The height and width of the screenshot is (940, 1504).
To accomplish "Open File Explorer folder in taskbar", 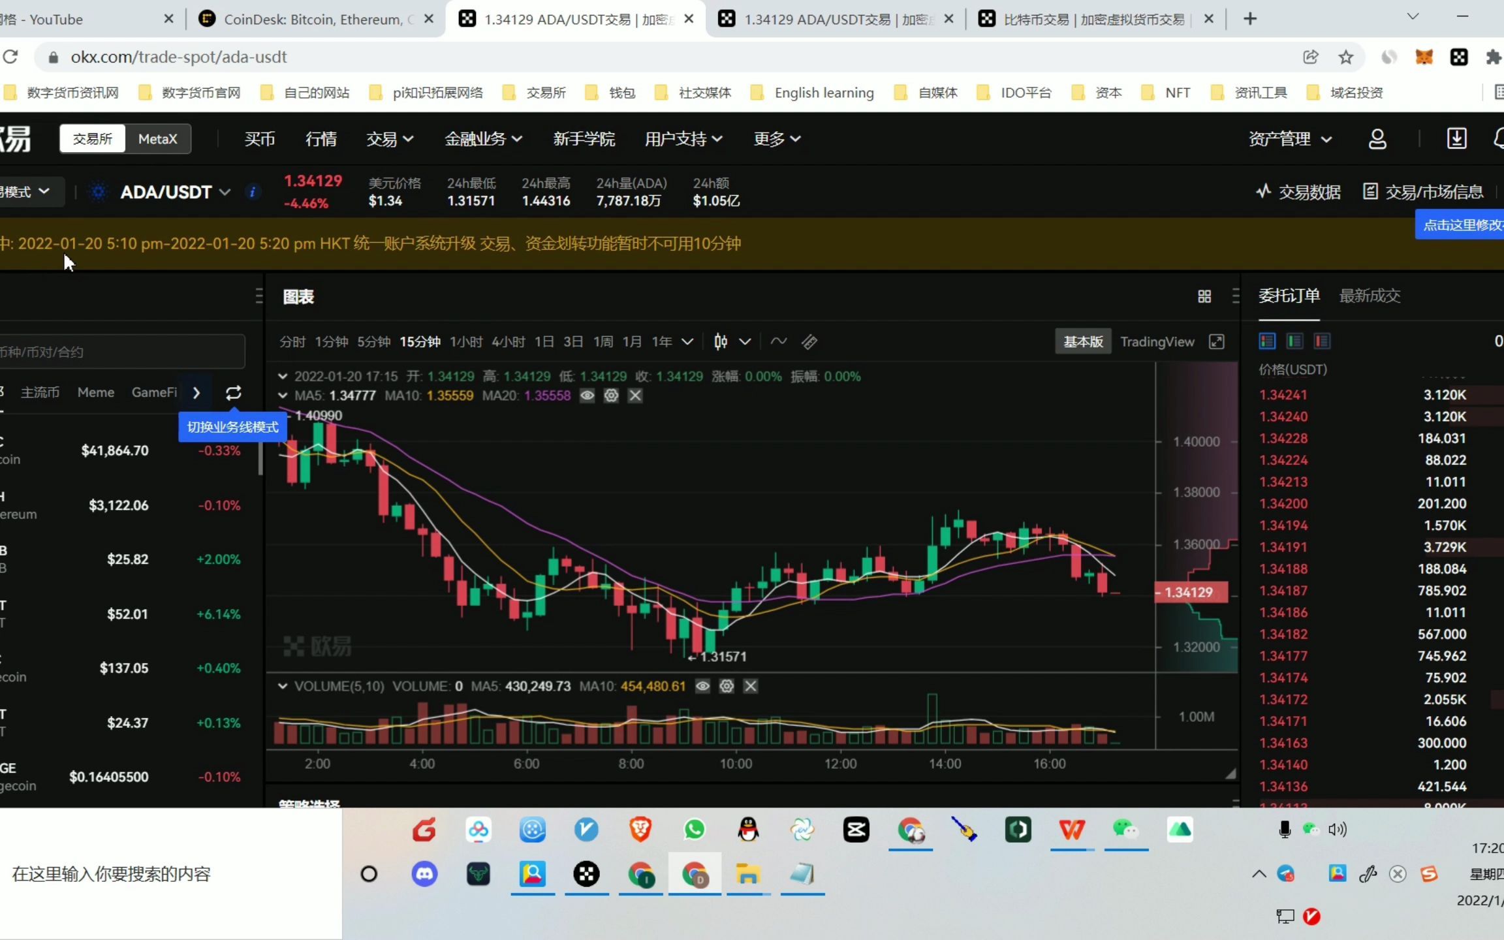I will coord(748,873).
